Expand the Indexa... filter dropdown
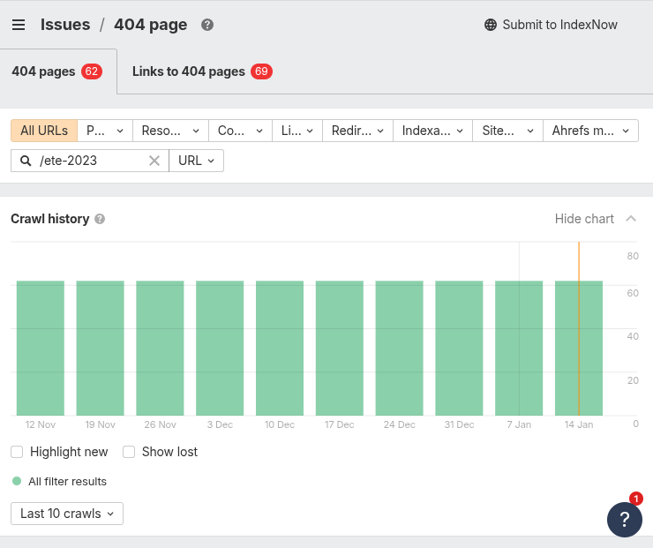653x548 pixels. pos(432,131)
